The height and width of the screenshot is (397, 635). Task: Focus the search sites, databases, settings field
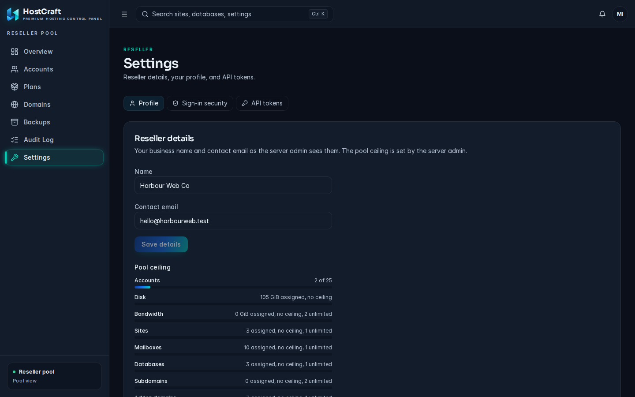[x=235, y=14]
